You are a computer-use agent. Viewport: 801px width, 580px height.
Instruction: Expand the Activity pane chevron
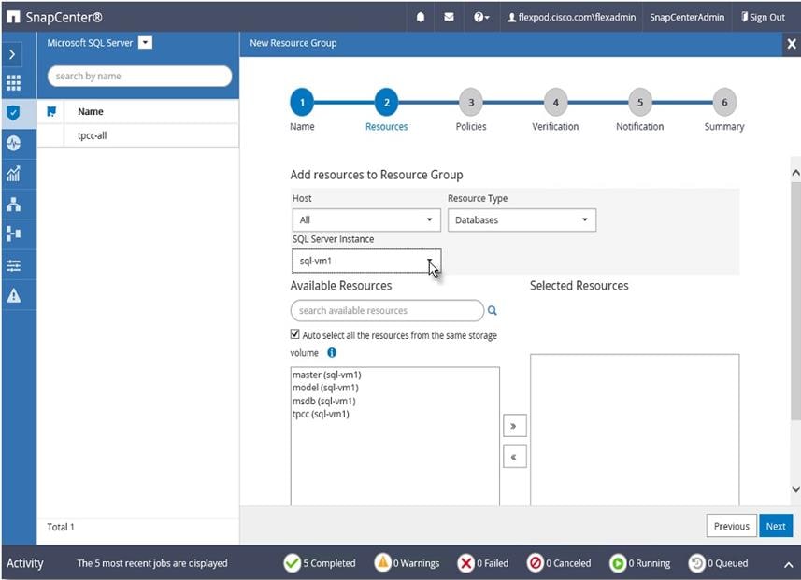coord(788,565)
